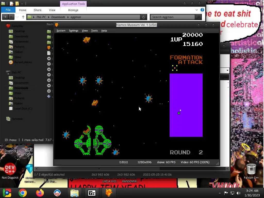Screen dimensions: 264x198
Task: Open Music under Favorites
Action: coord(18,57)
